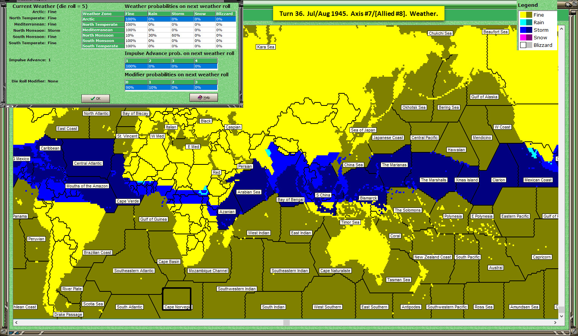Viewport: 578px width, 336px height.
Task: Click the Xmas Island label
Action: [x=467, y=180]
